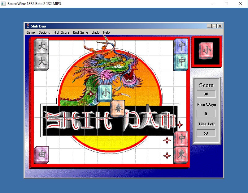Click the blue 中 tile at the top right corner
Screen dimensions: 248x193
tap(181, 46)
